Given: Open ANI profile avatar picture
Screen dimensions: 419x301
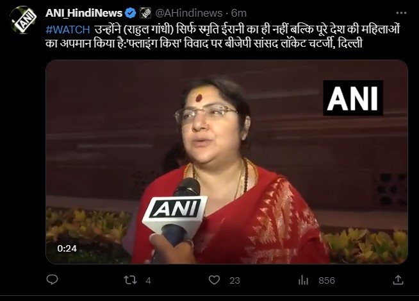Looking at the screenshot, I should point(23,20).
